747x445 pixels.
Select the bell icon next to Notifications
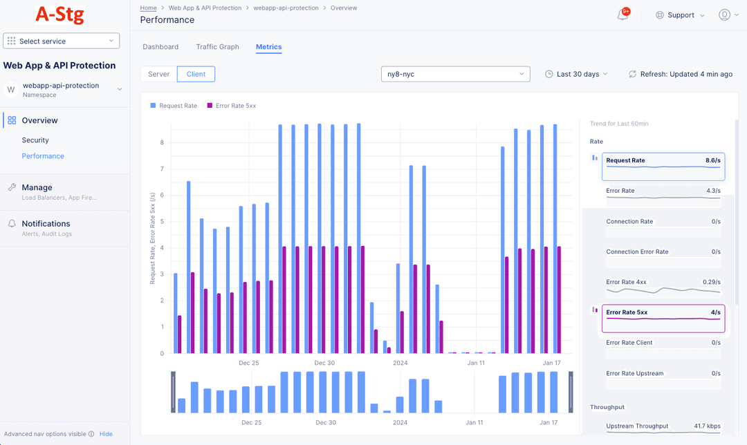coord(11,223)
